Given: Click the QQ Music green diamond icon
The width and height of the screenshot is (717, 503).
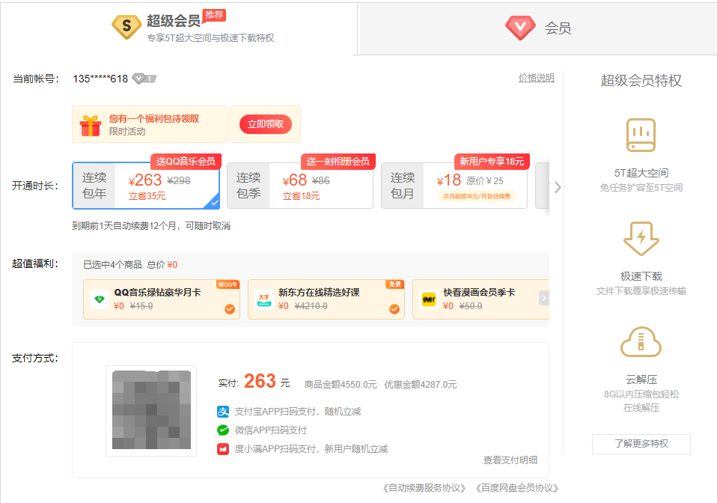Looking at the screenshot, I should click(100, 299).
